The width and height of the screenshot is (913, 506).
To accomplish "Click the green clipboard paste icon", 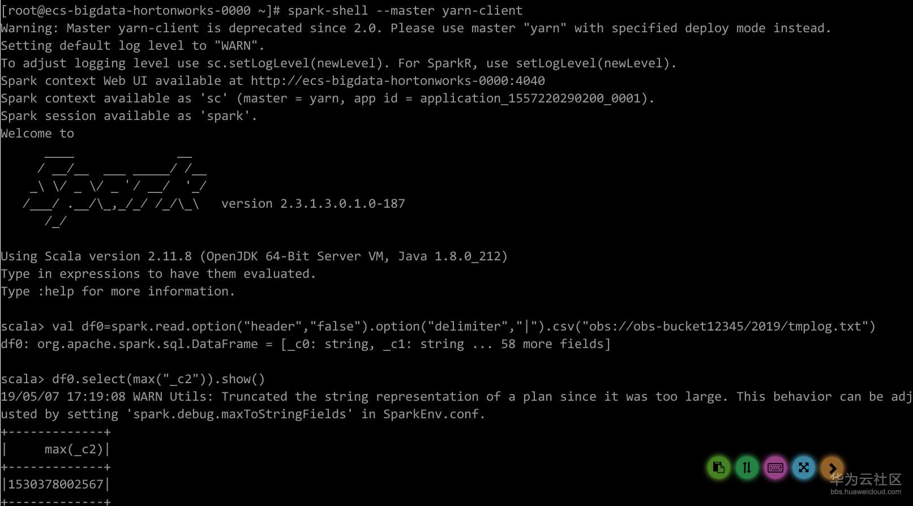I will (719, 468).
